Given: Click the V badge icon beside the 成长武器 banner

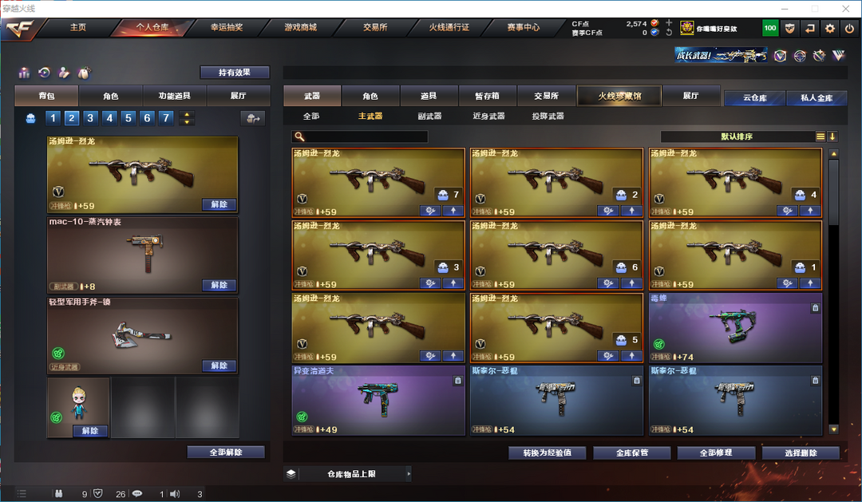Looking at the screenshot, I should point(780,56).
